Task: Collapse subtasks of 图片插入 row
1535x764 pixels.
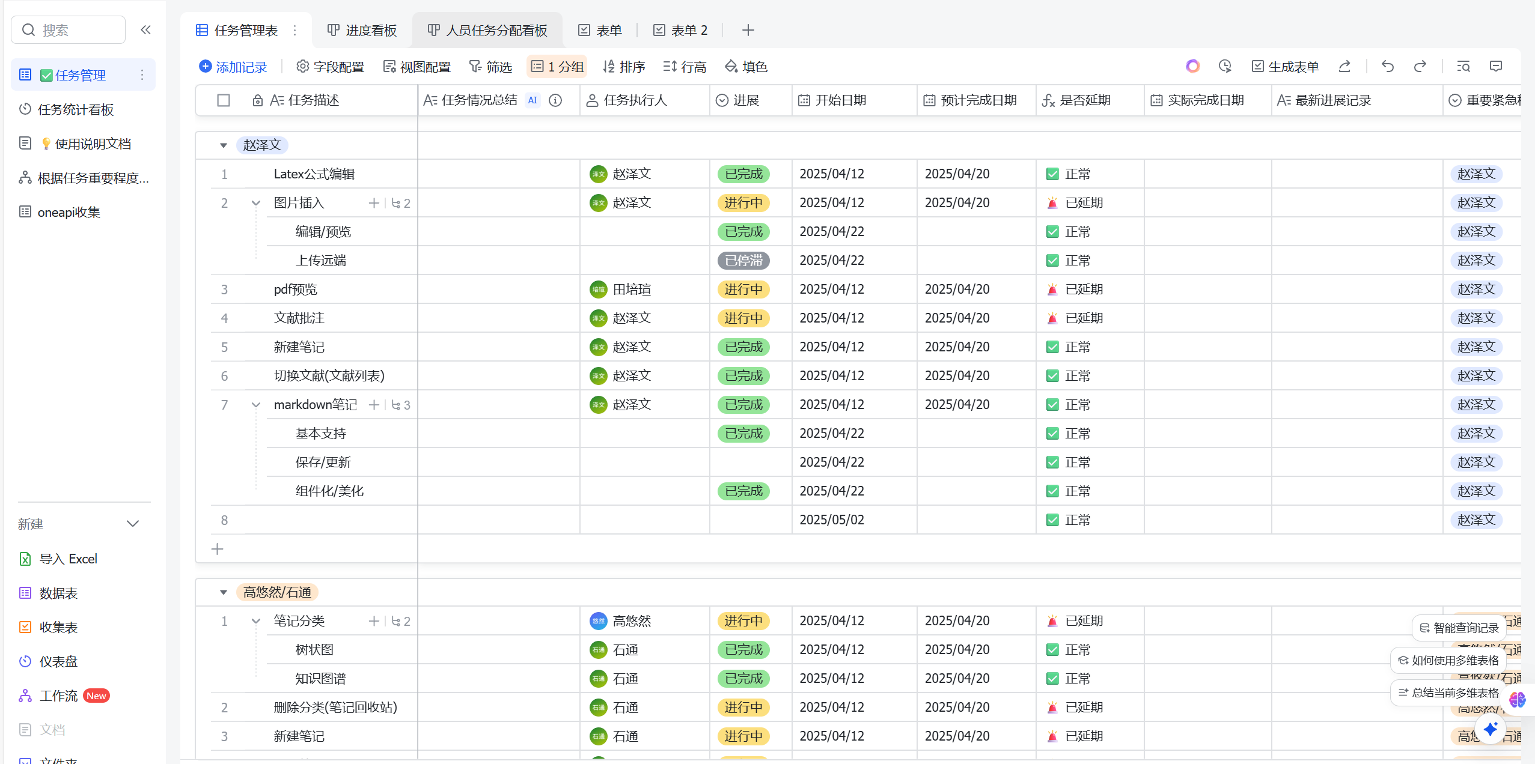Action: (x=256, y=203)
